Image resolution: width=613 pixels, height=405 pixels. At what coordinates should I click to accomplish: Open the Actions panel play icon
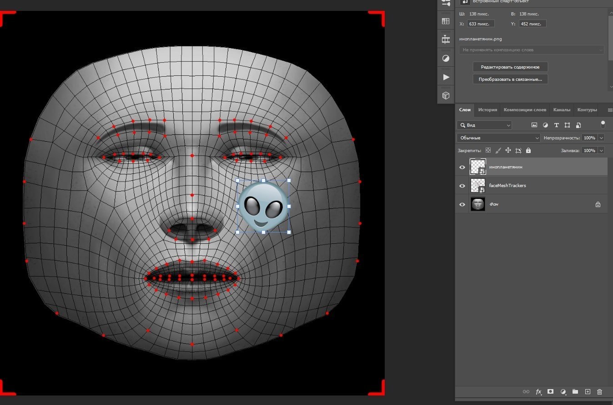coord(446,77)
